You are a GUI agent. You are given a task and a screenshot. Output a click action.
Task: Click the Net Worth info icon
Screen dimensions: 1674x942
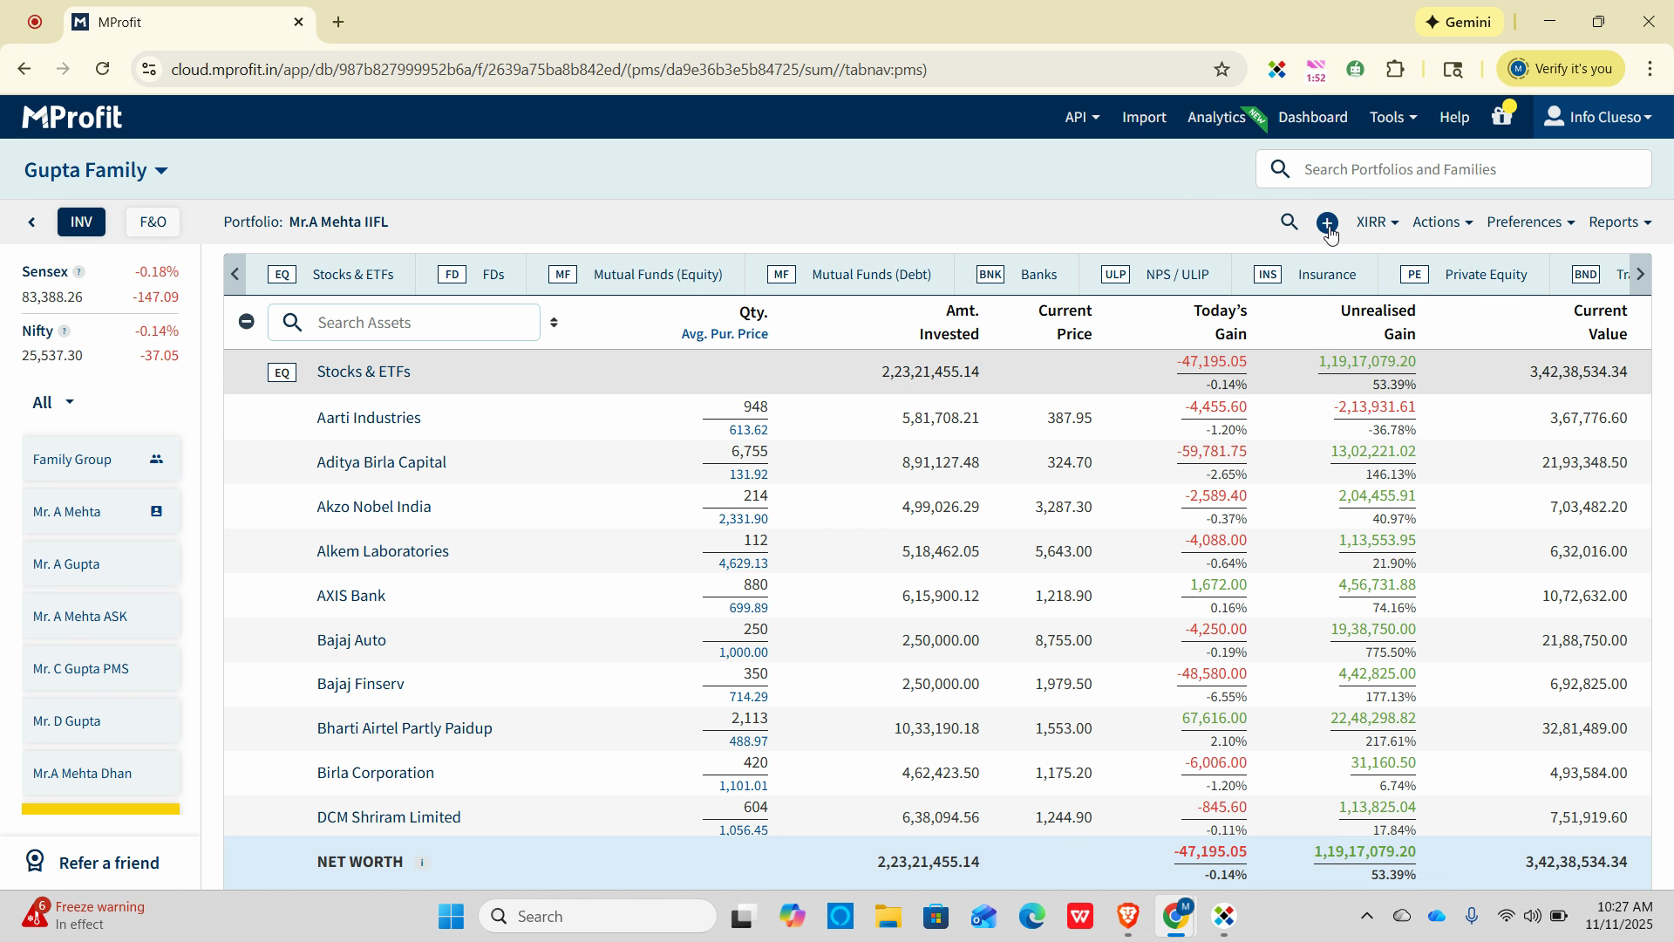(422, 863)
